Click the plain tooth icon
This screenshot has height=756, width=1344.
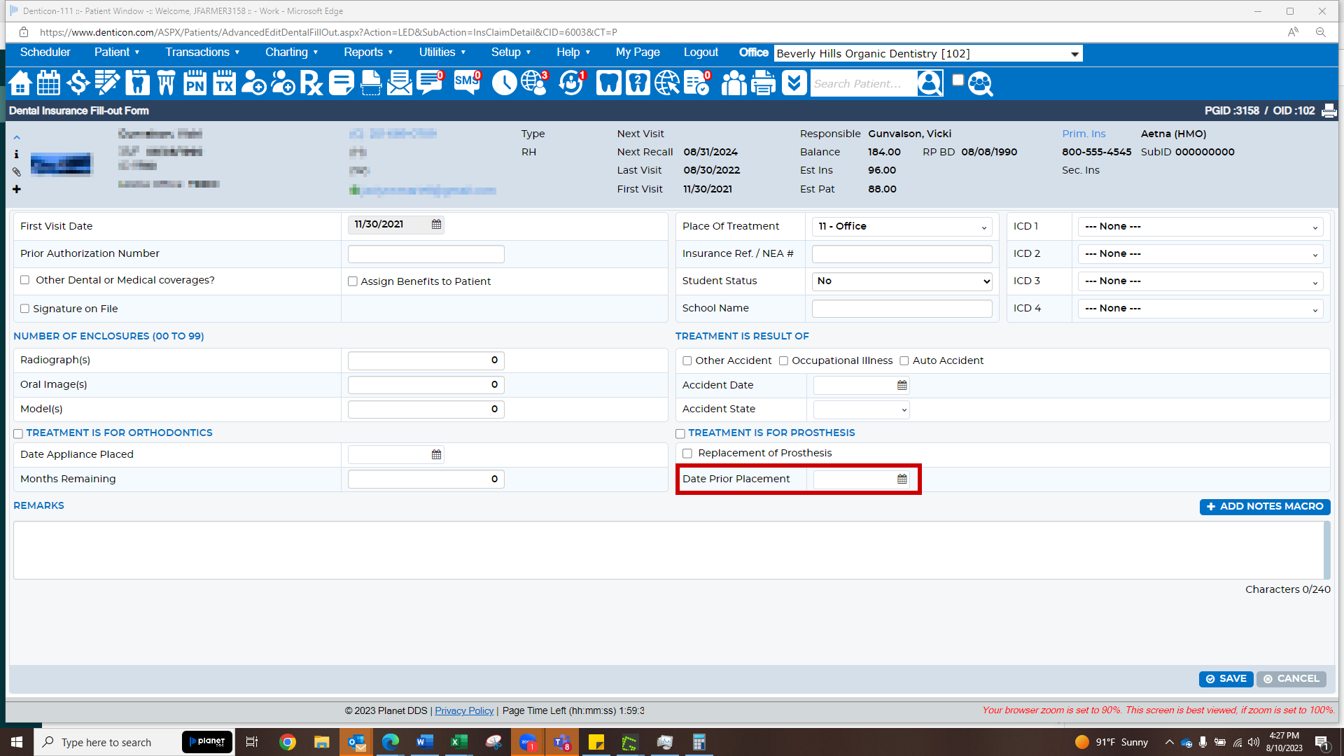(608, 83)
